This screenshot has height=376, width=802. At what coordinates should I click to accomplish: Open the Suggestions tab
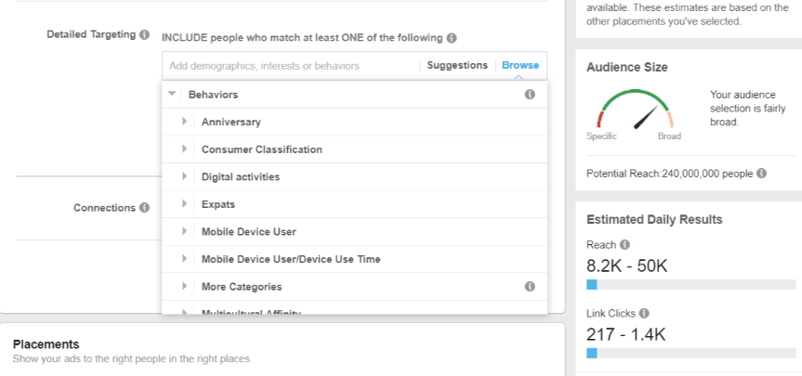pos(457,65)
